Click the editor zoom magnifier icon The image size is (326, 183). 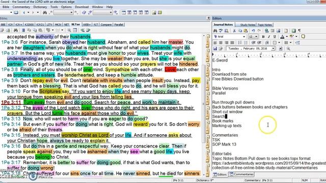(288, 49)
